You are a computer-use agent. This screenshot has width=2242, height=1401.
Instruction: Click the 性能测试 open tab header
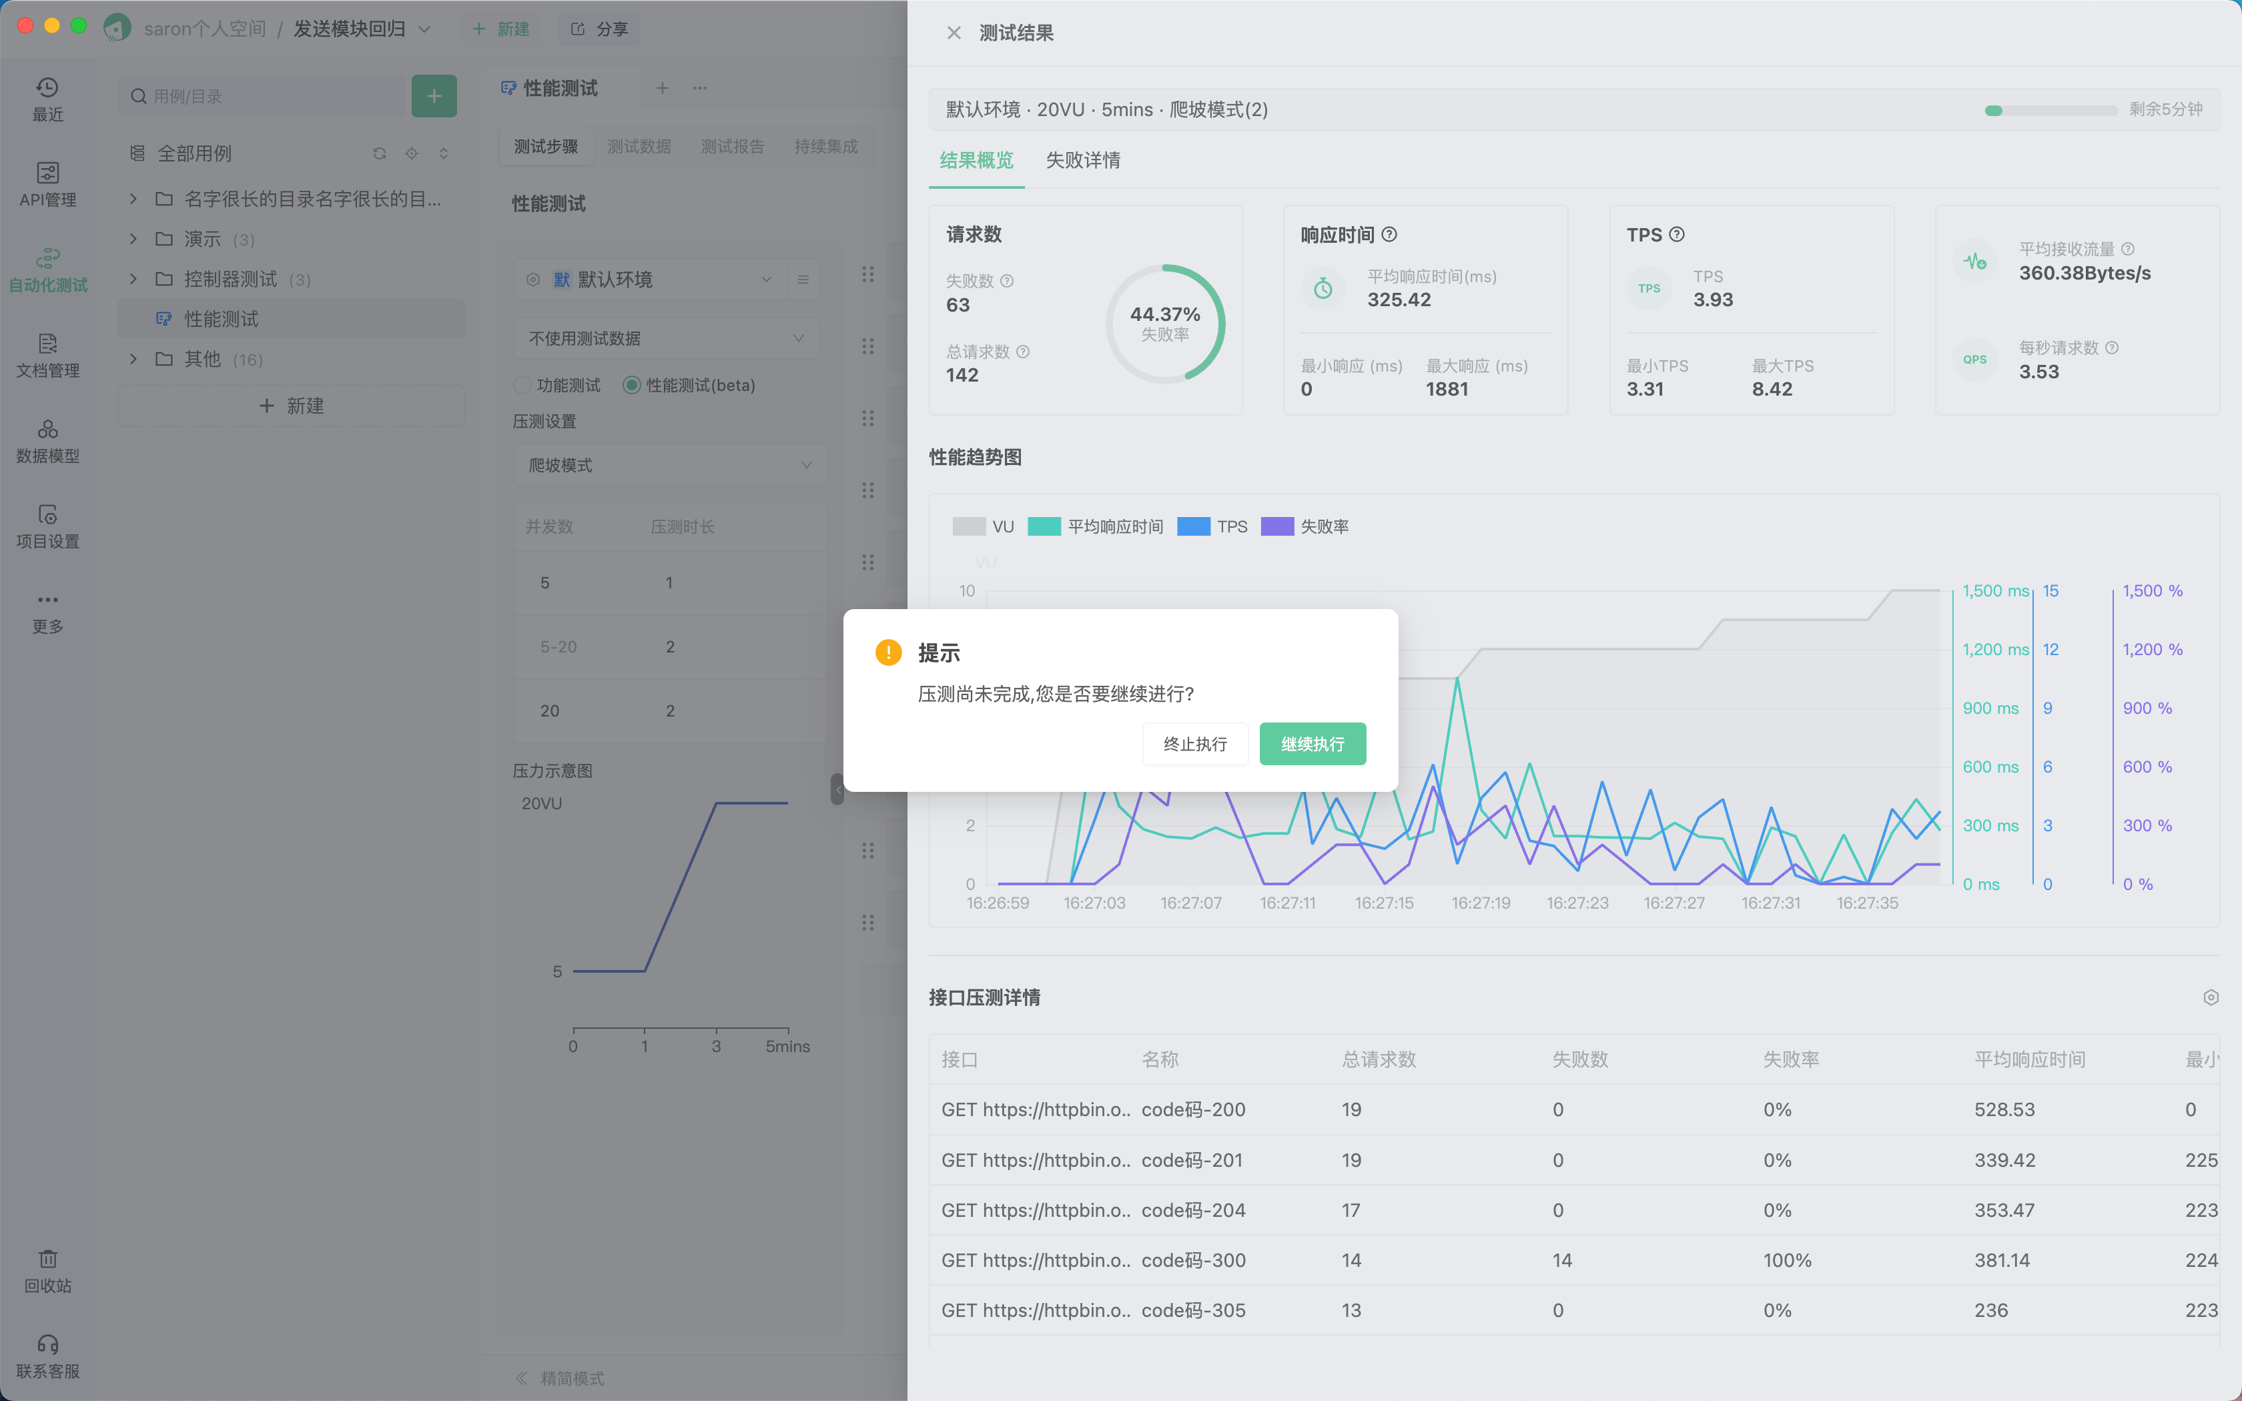pyautogui.click(x=549, y=88)
